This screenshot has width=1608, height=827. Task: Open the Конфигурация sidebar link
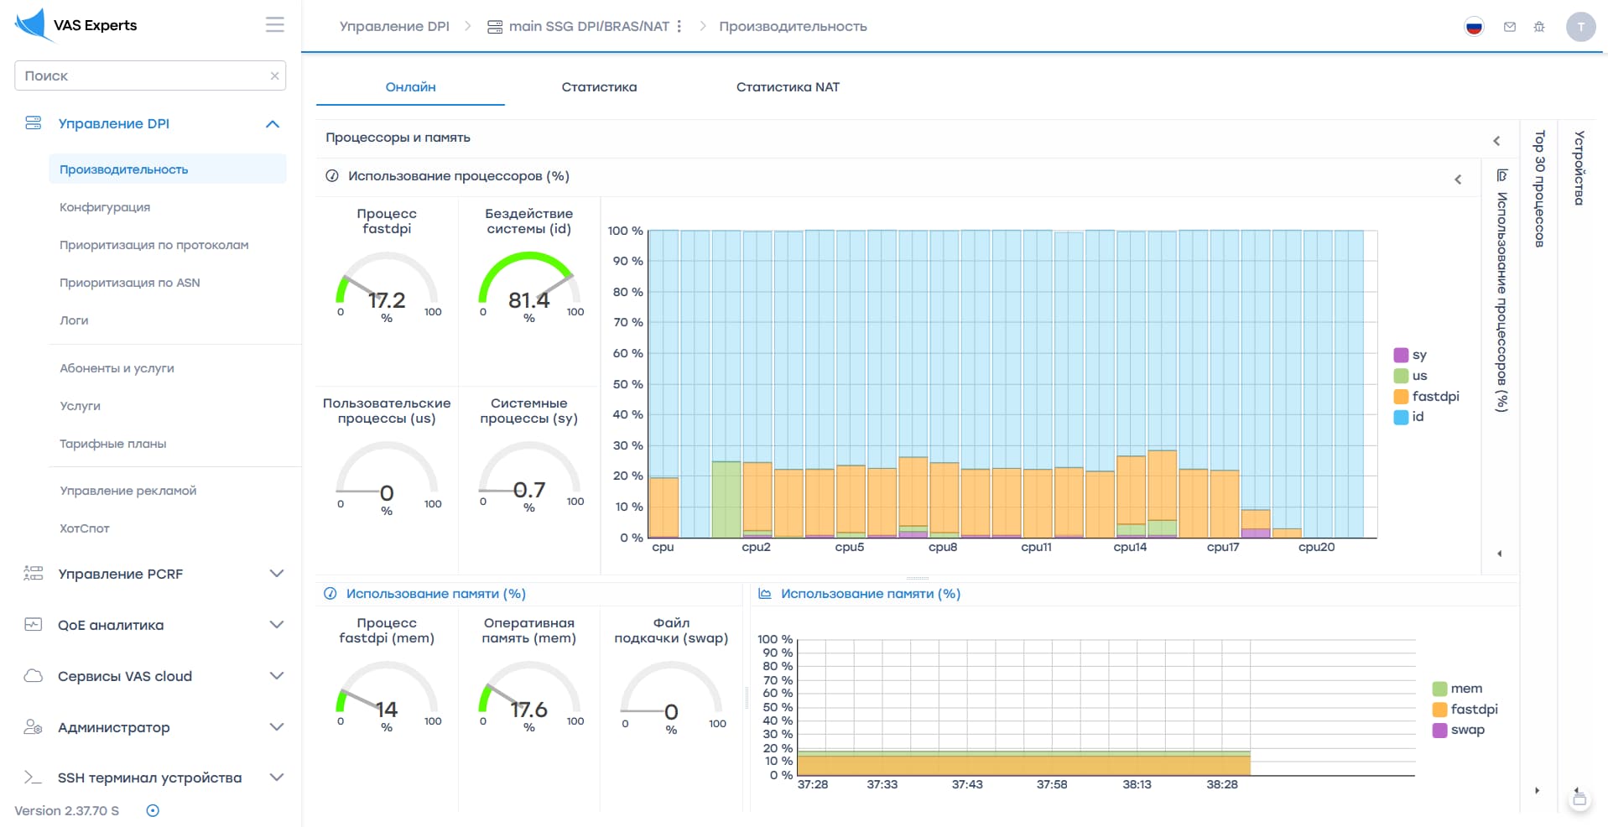click(105, 207)
